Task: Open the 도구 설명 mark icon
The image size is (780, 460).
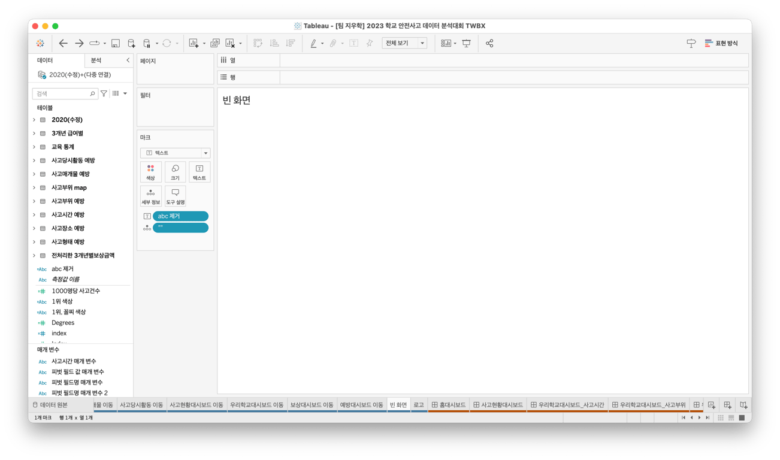Action: click(x=175, y=196)
